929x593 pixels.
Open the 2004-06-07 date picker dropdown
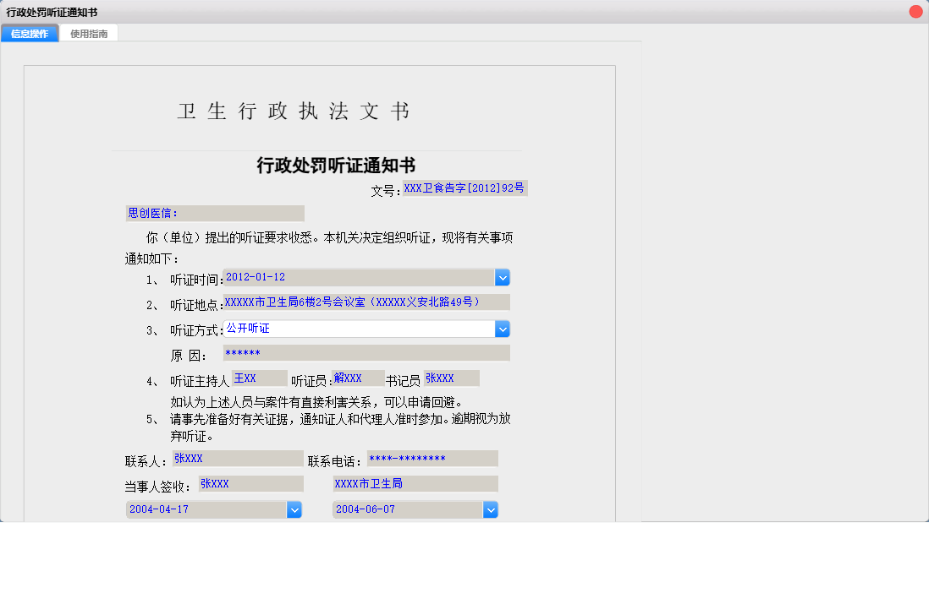point(491,509)
